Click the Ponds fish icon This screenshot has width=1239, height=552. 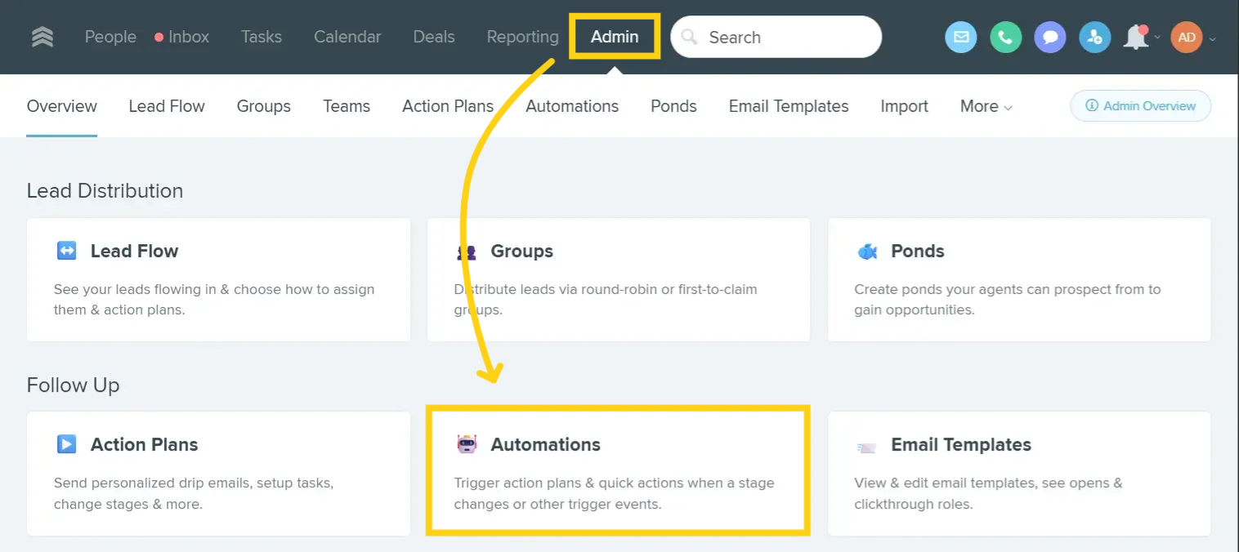pos(867,251)
